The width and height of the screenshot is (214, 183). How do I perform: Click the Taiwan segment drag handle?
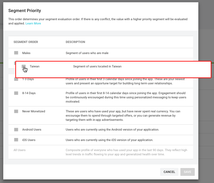pos(23,66)
